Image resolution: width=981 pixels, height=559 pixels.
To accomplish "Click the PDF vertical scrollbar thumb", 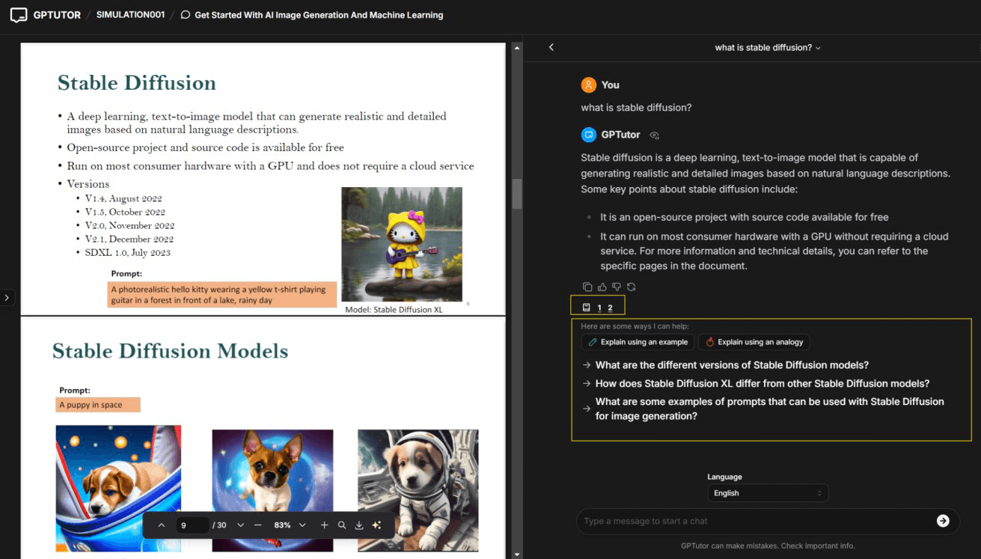I will click(x=516, y=194).
